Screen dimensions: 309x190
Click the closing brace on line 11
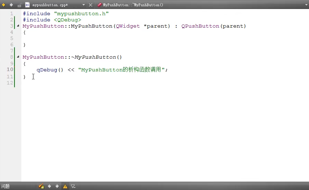click(24, 77)
